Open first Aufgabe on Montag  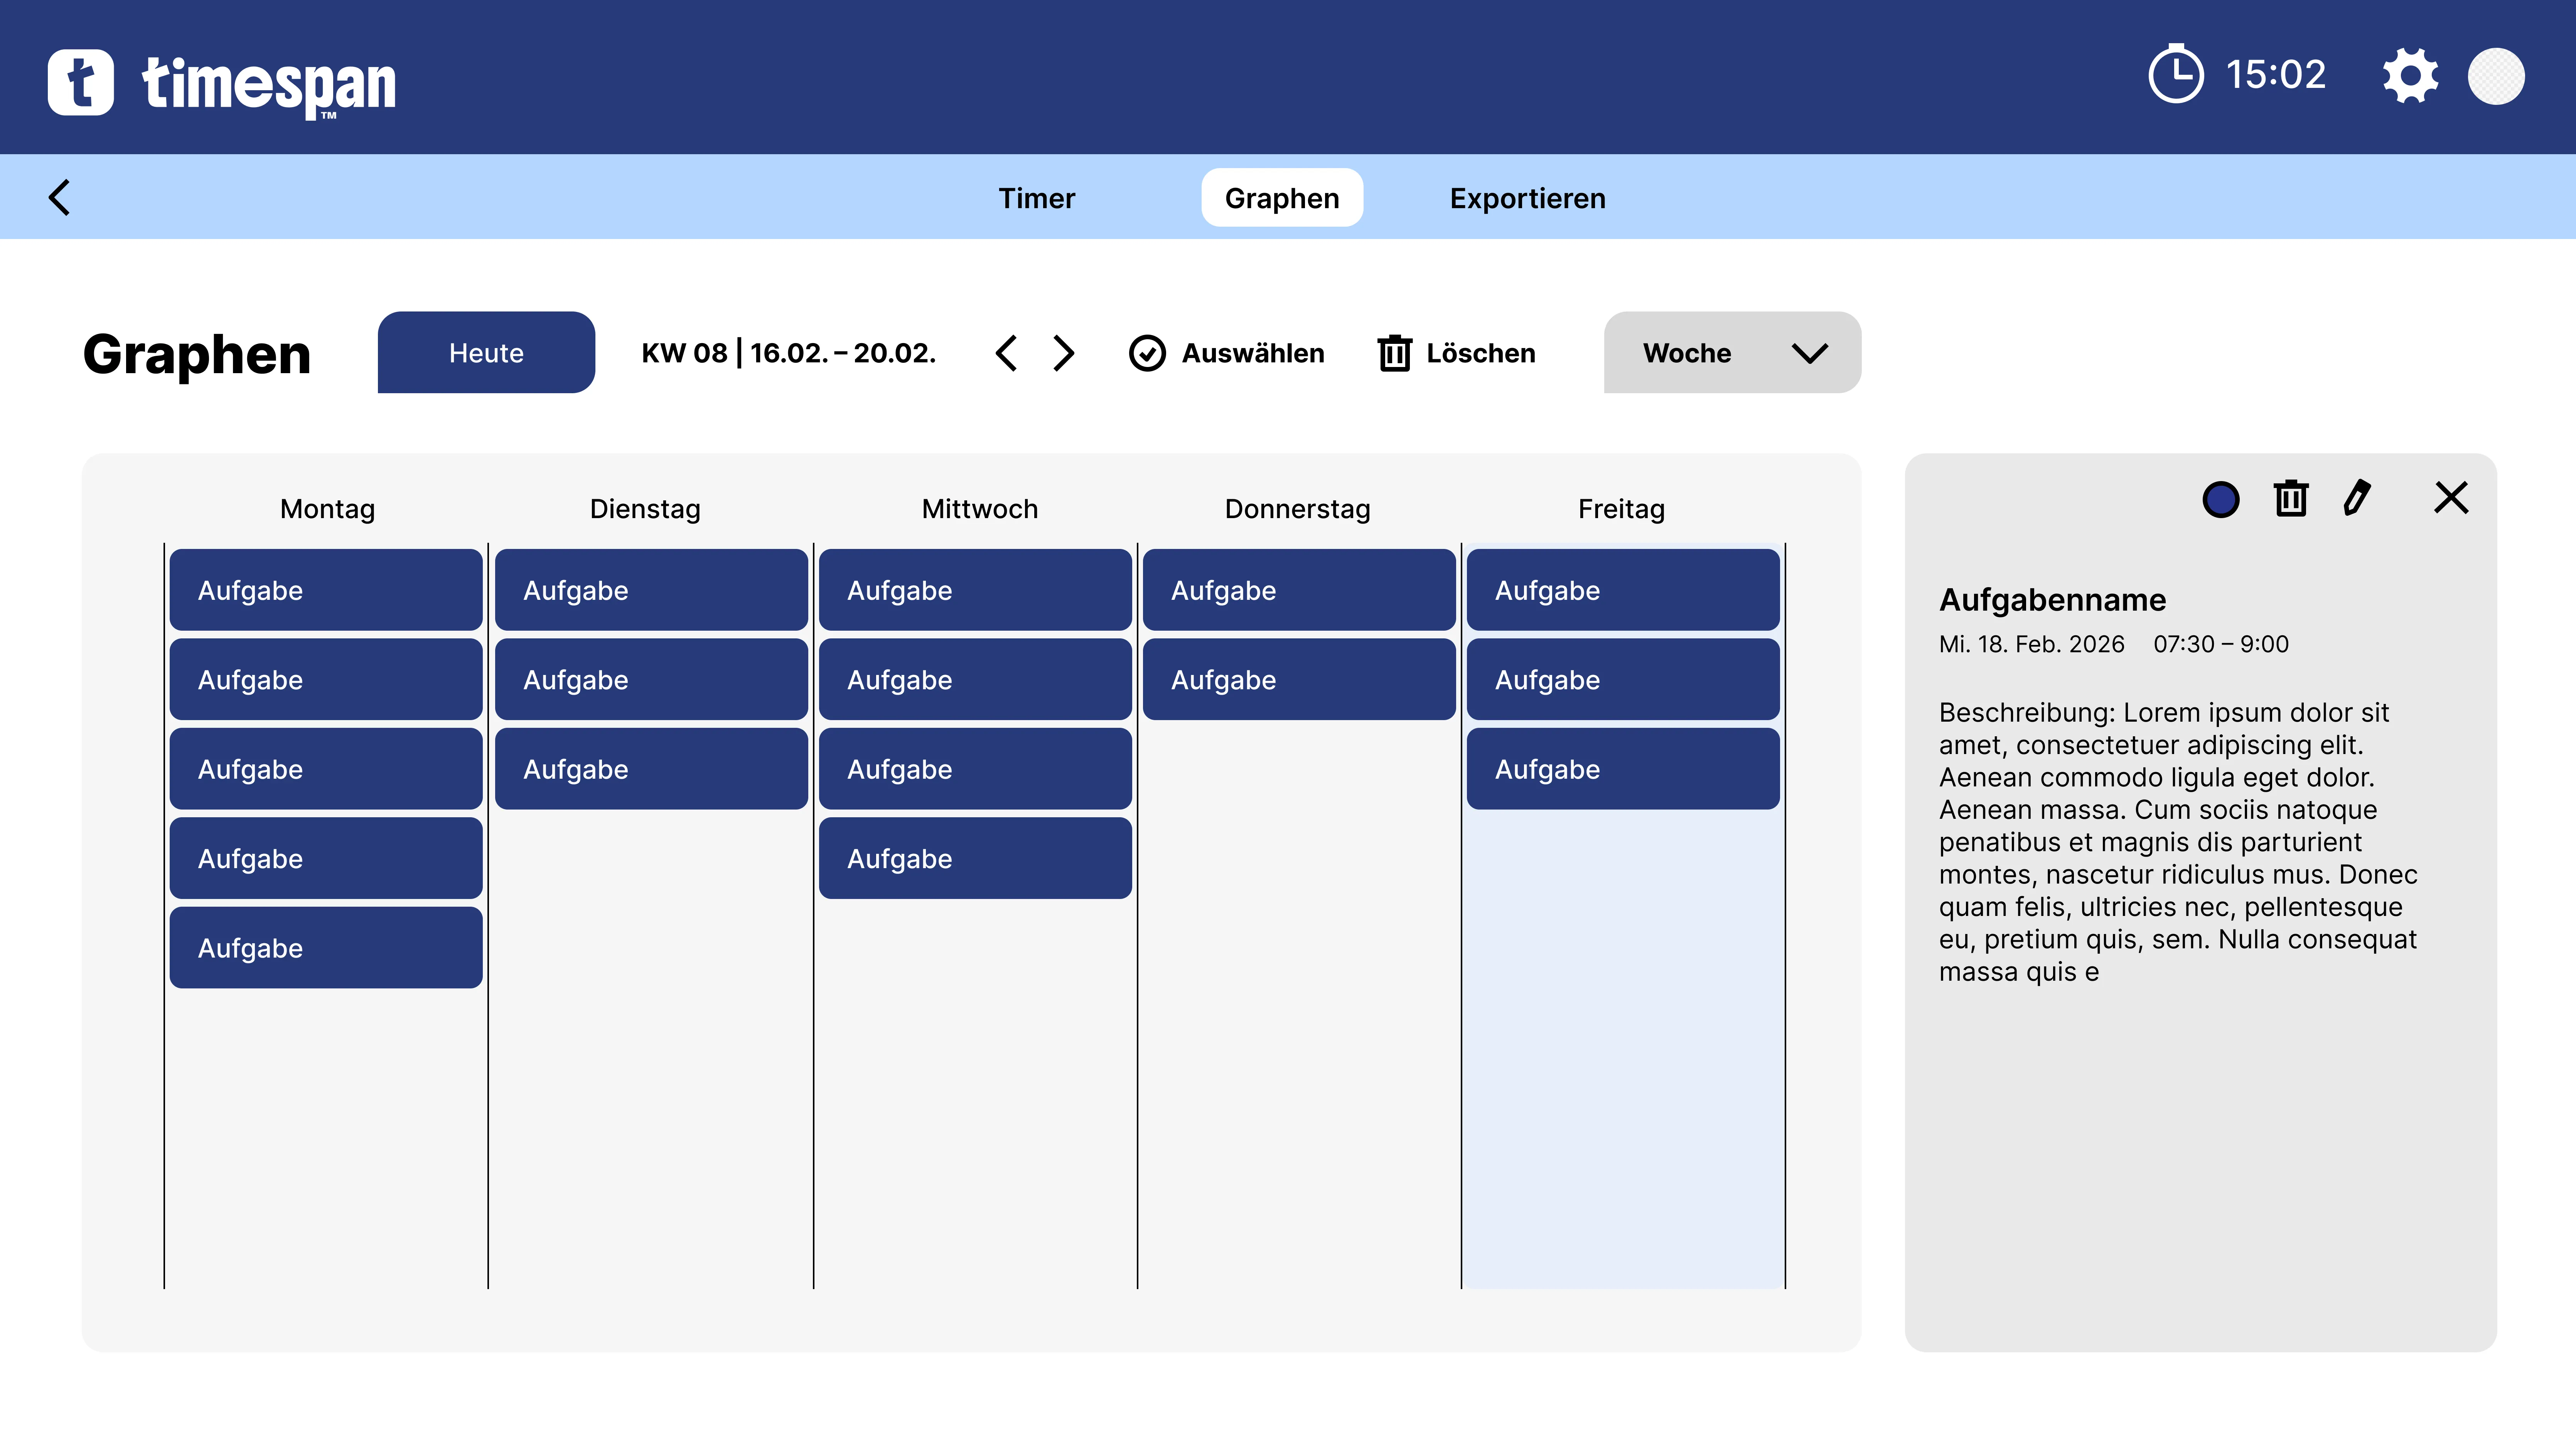(x=326, y=589)
